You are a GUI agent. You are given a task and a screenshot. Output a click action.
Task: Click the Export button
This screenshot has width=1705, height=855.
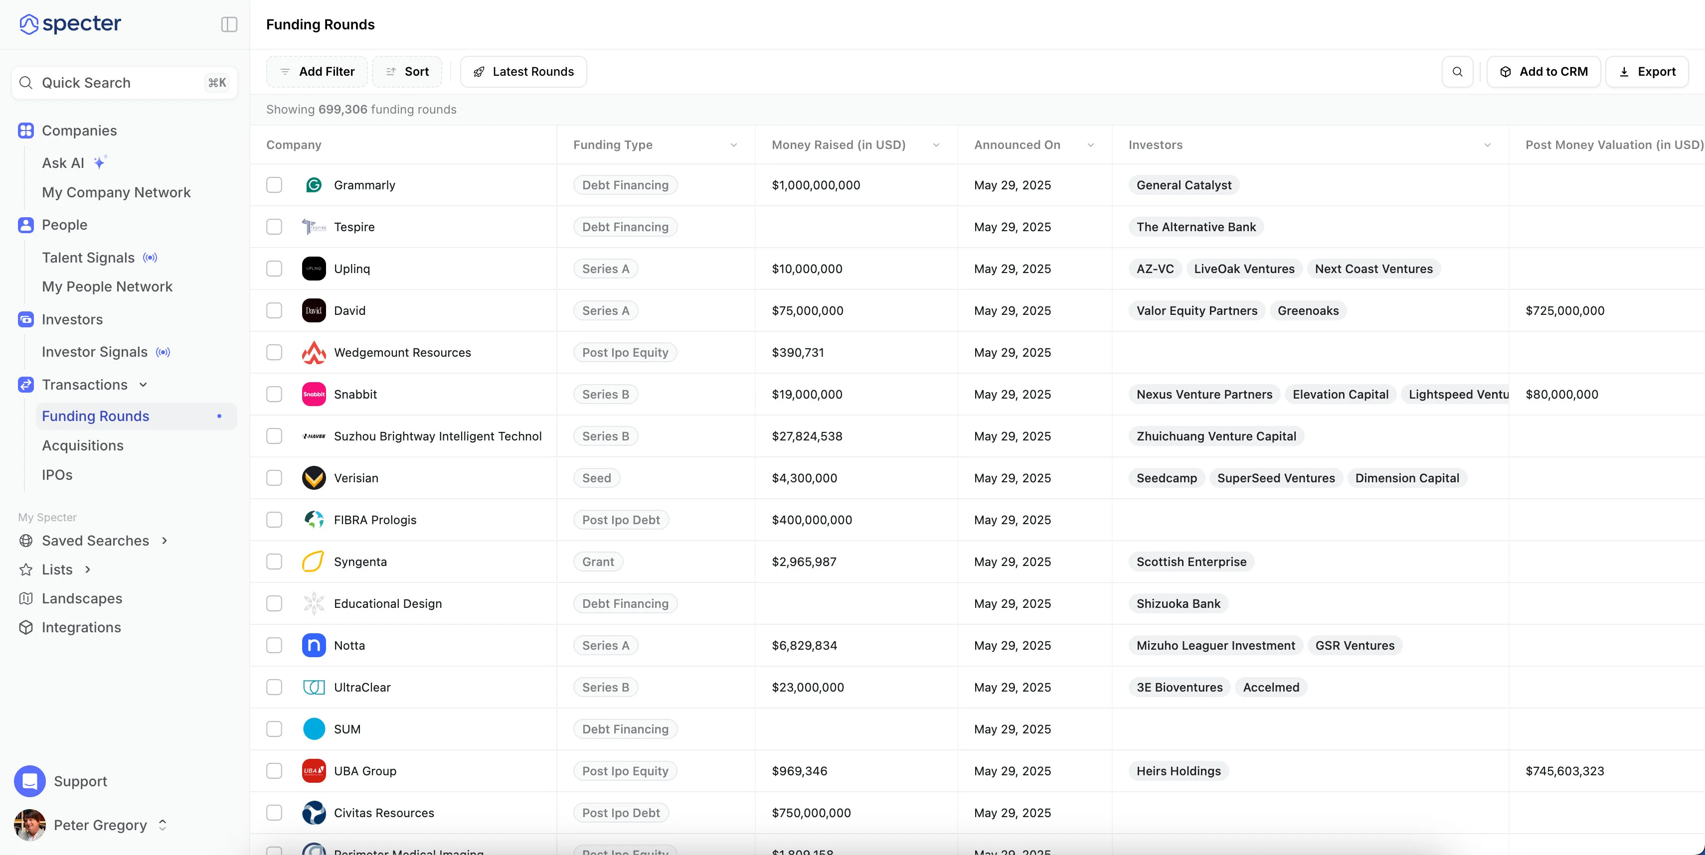tap(1647, 71)
